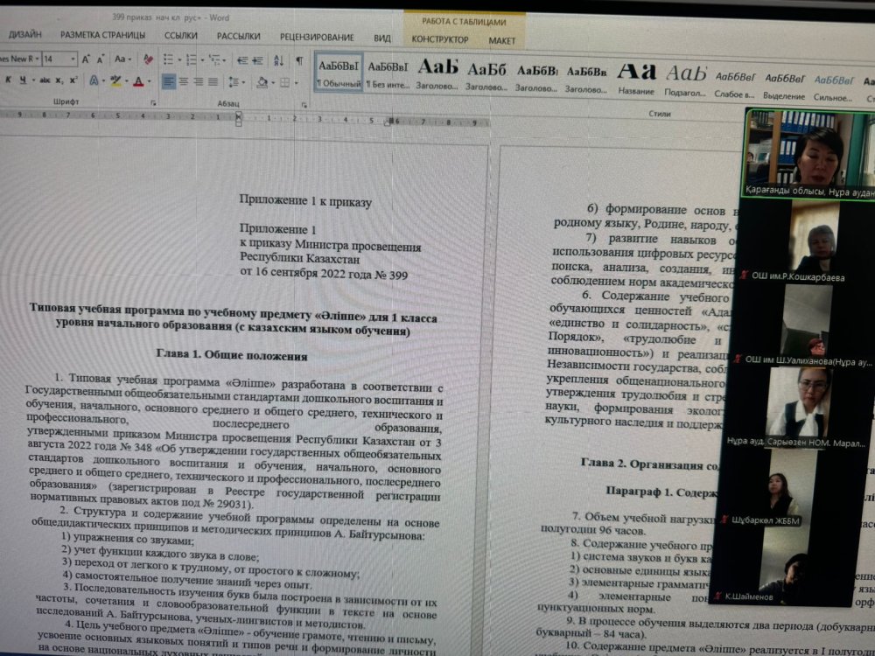
Task: Align text left
Action: pos(168,82)
